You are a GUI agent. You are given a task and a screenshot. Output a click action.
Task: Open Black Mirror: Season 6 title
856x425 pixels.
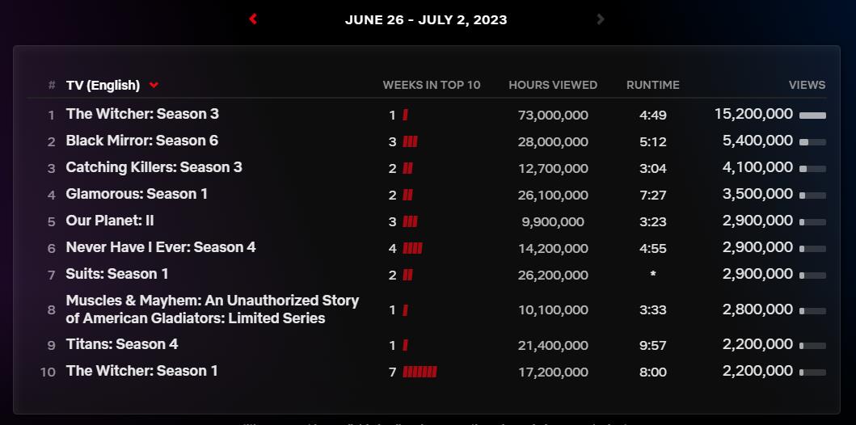pos(142,141)
